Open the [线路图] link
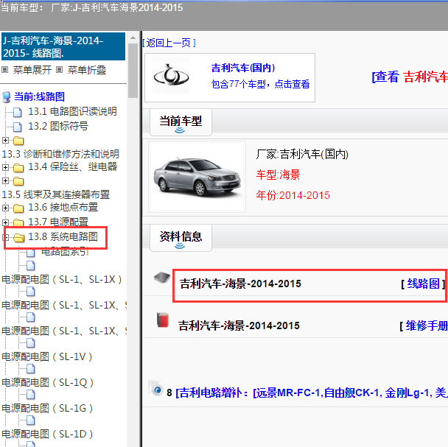 [x=423, y=284]
